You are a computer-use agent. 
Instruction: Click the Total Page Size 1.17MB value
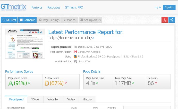coord(123,83)
